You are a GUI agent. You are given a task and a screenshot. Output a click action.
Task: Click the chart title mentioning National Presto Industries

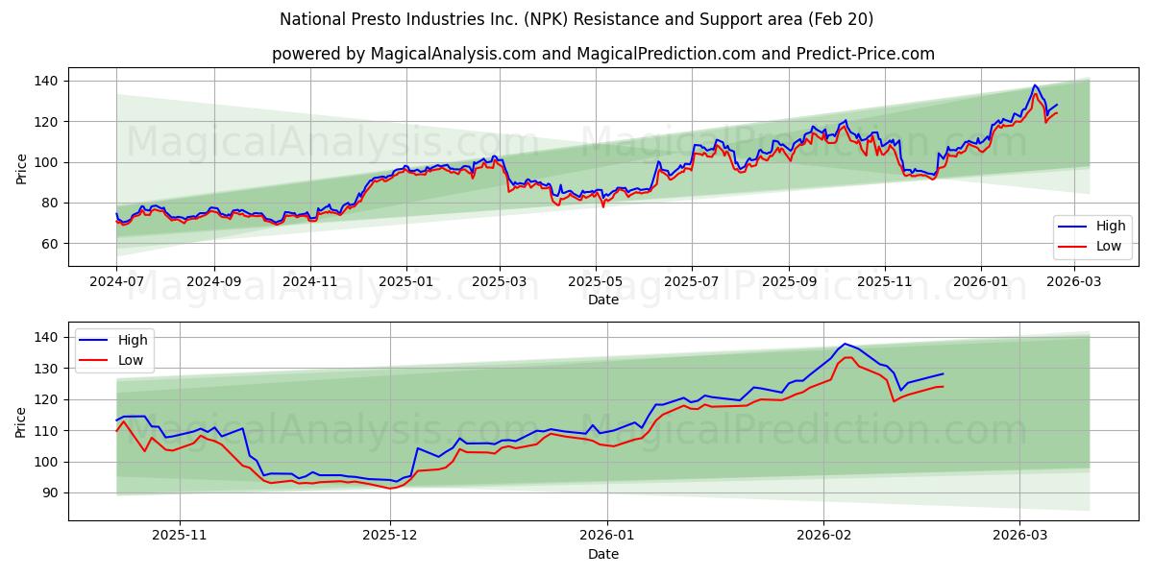click(576, 19)
